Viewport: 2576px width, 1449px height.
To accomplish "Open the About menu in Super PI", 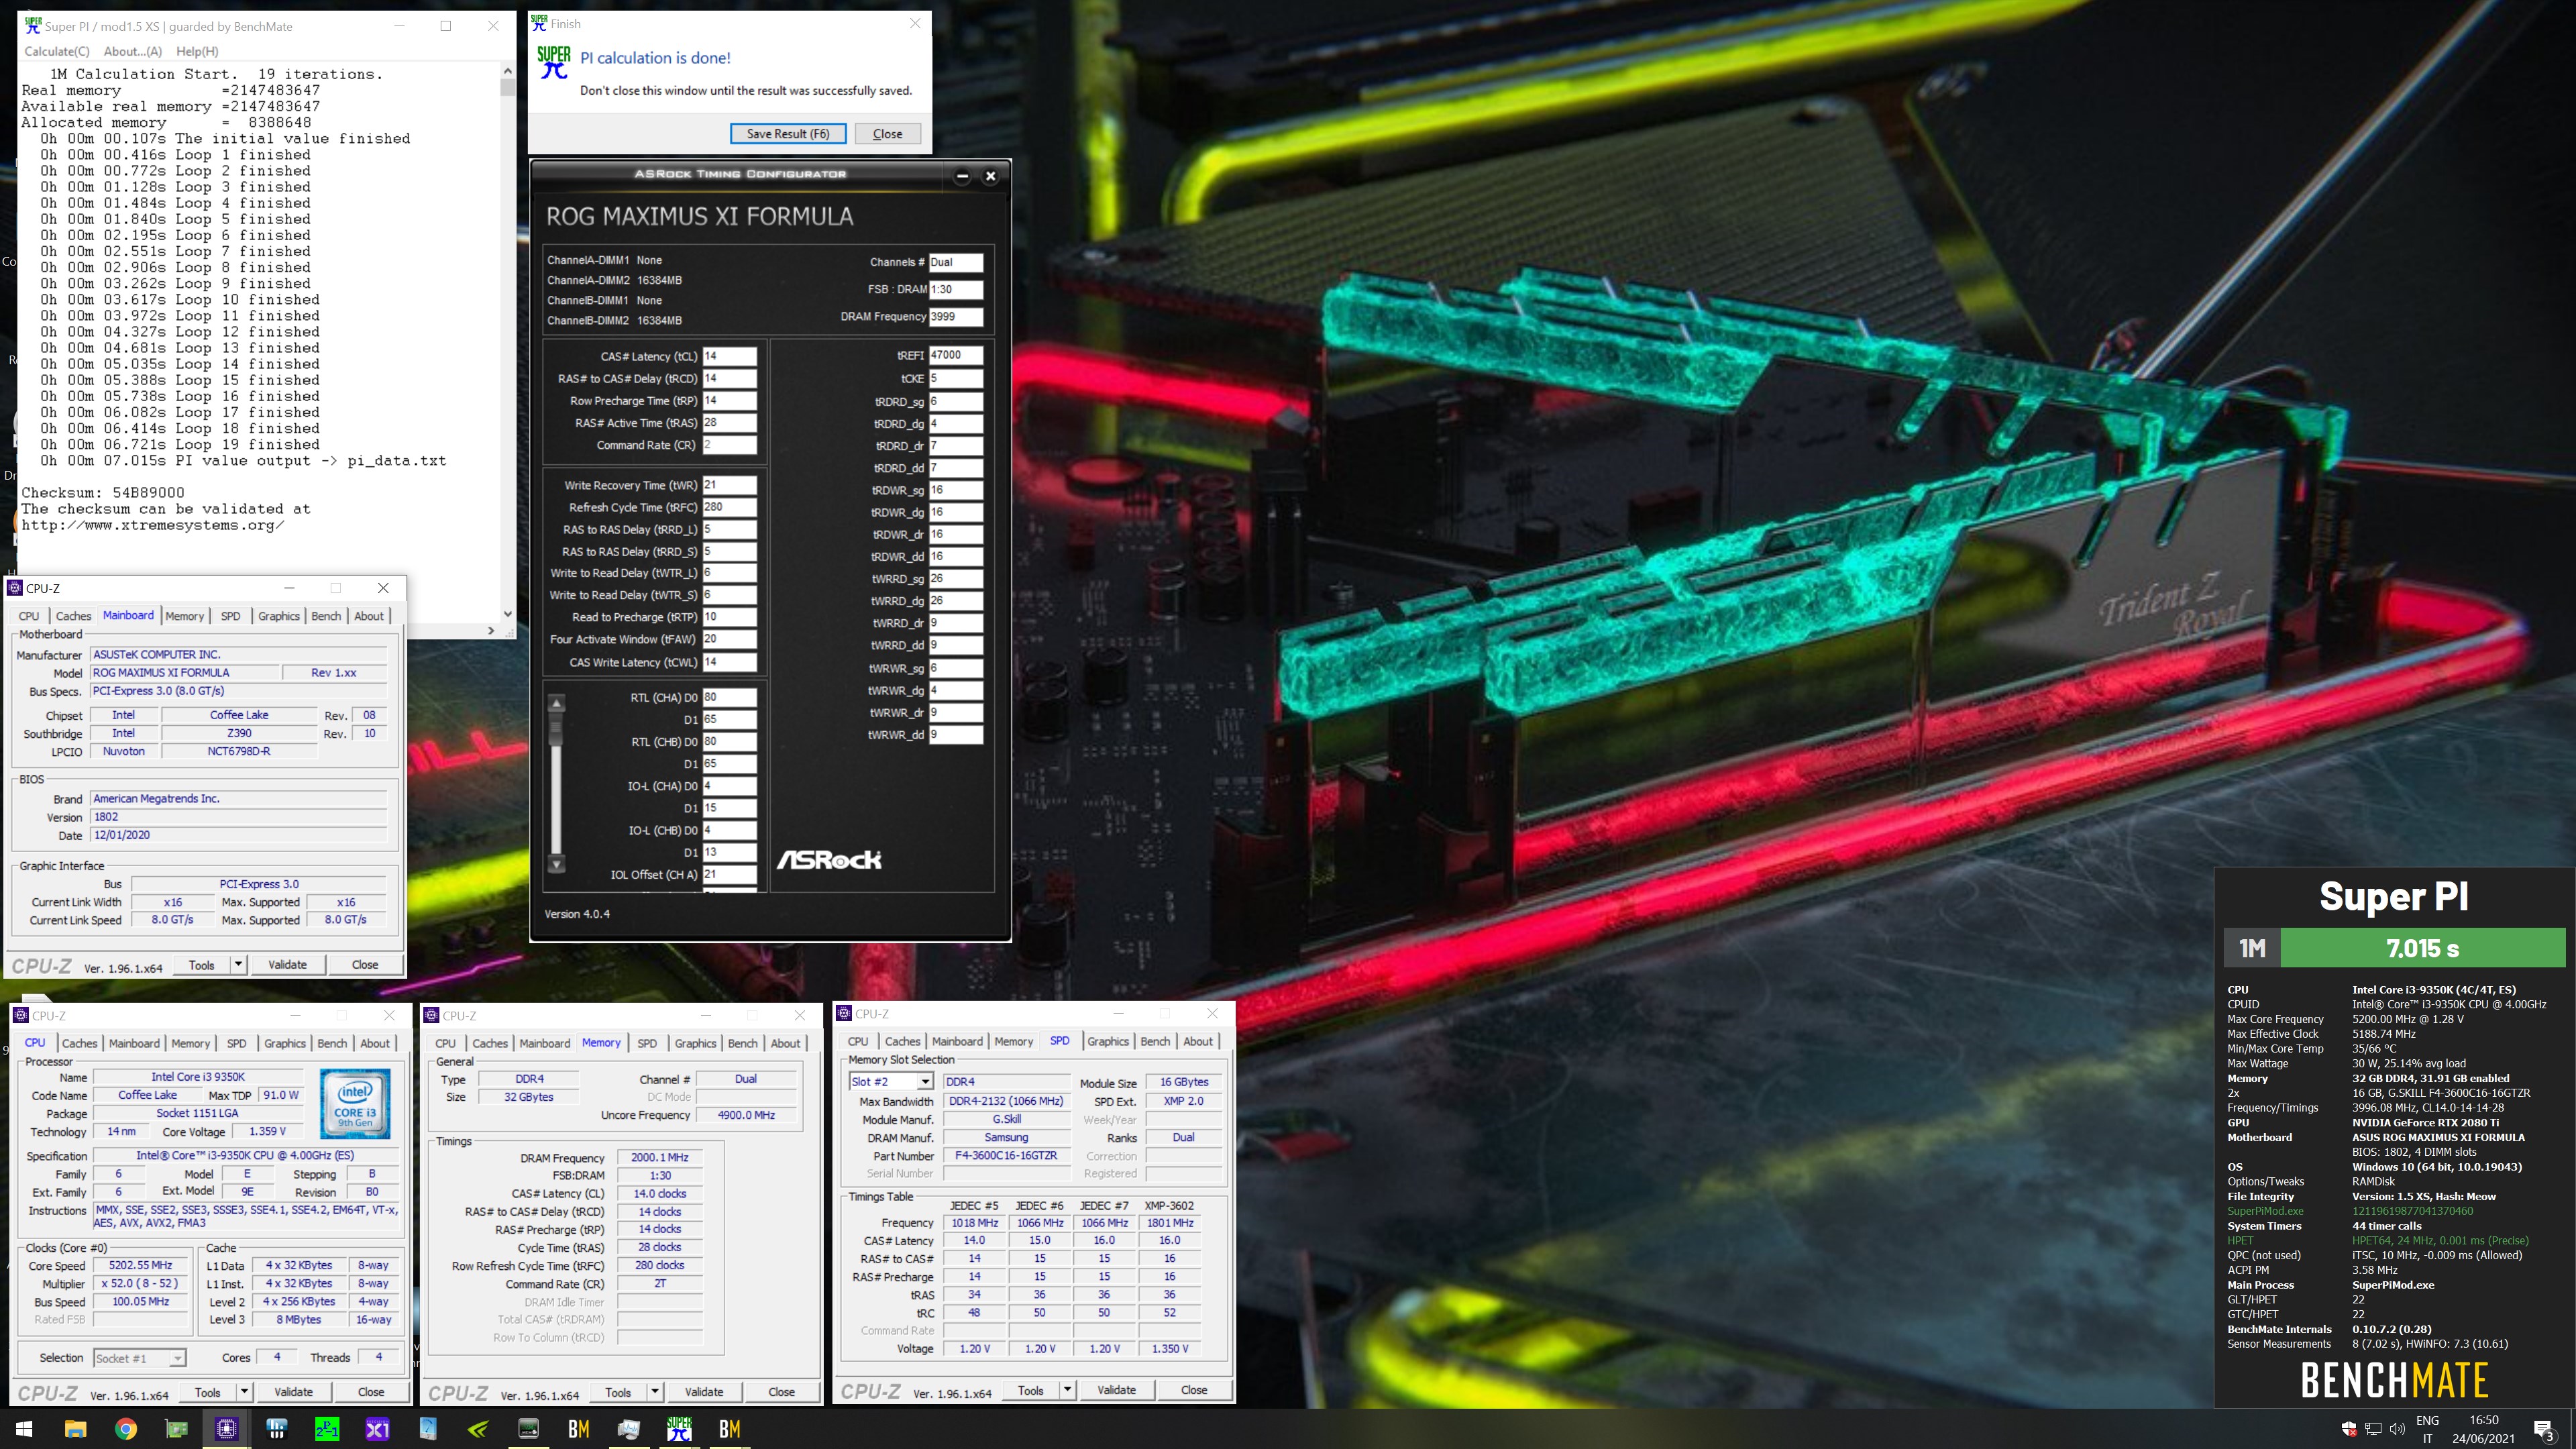I will 133,51.
